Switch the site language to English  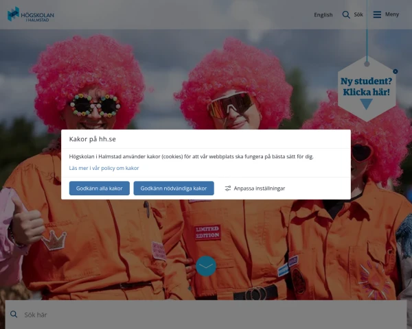323,14
